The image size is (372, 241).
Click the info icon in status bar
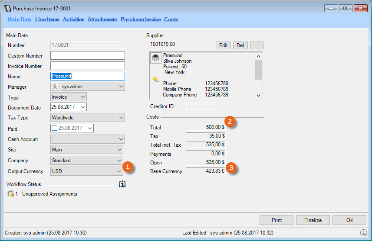tap(364, 233)
